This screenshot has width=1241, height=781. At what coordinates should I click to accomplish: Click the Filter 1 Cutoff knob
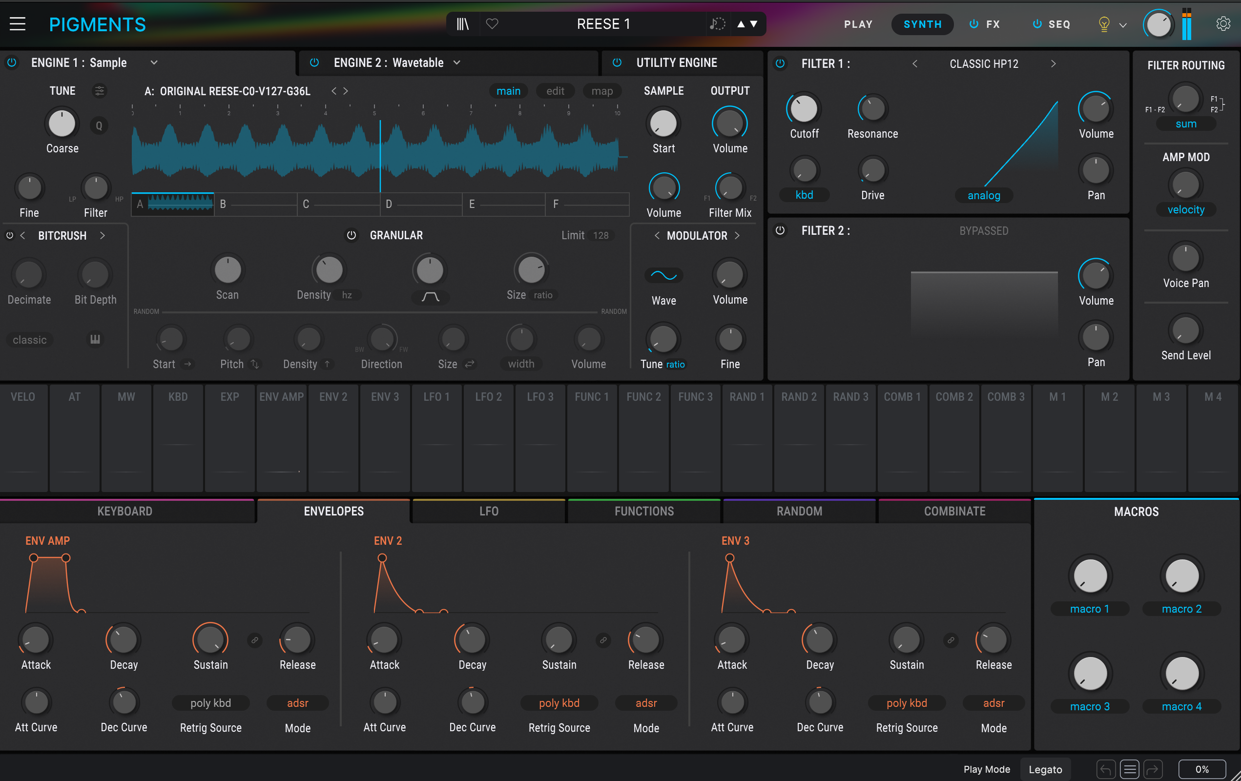point(804,109)
